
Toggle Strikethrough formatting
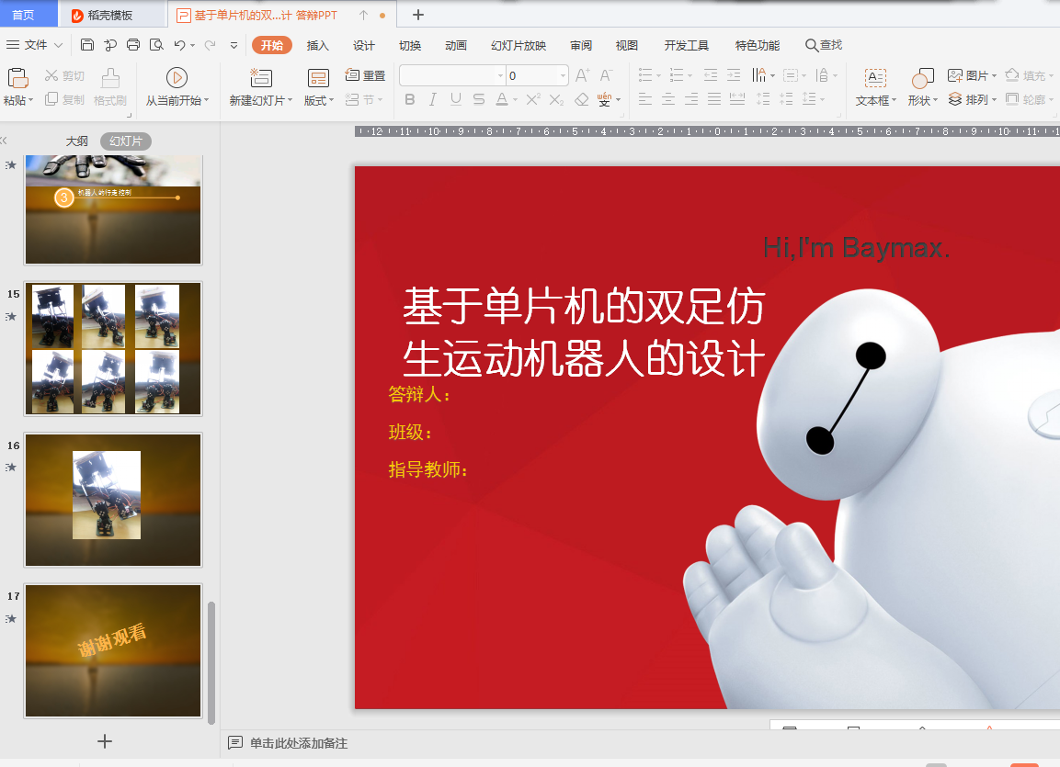(x=479, y=100)
